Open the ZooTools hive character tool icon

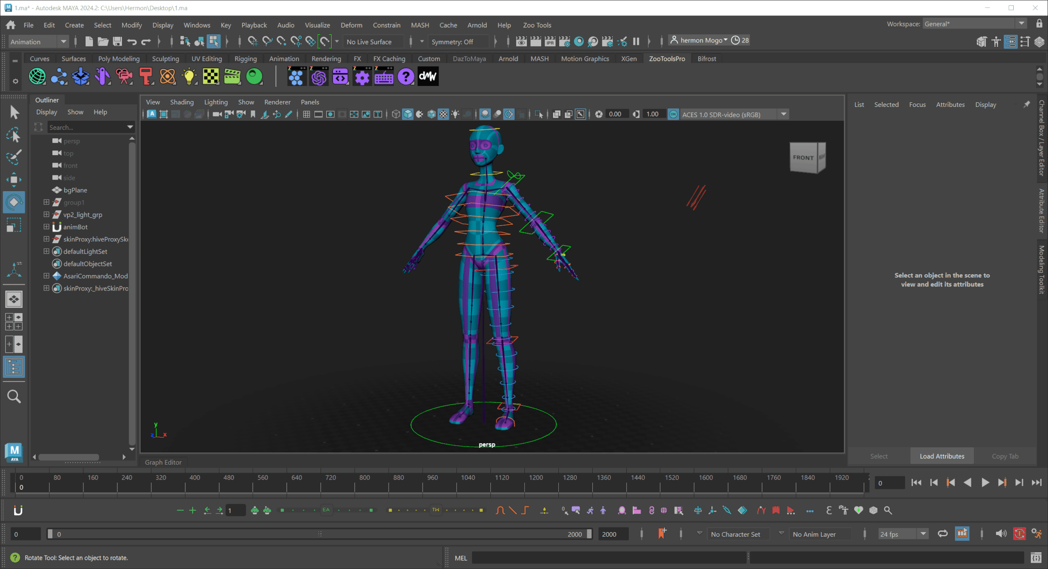tap(297, 76)
